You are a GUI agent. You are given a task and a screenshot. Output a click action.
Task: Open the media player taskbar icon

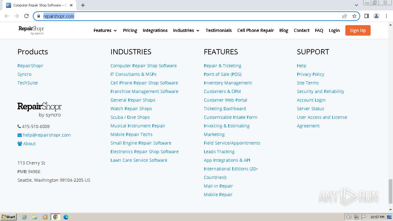(x=45, y=217)
